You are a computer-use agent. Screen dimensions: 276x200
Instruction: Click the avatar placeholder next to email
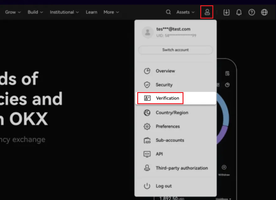pos(147,32)
